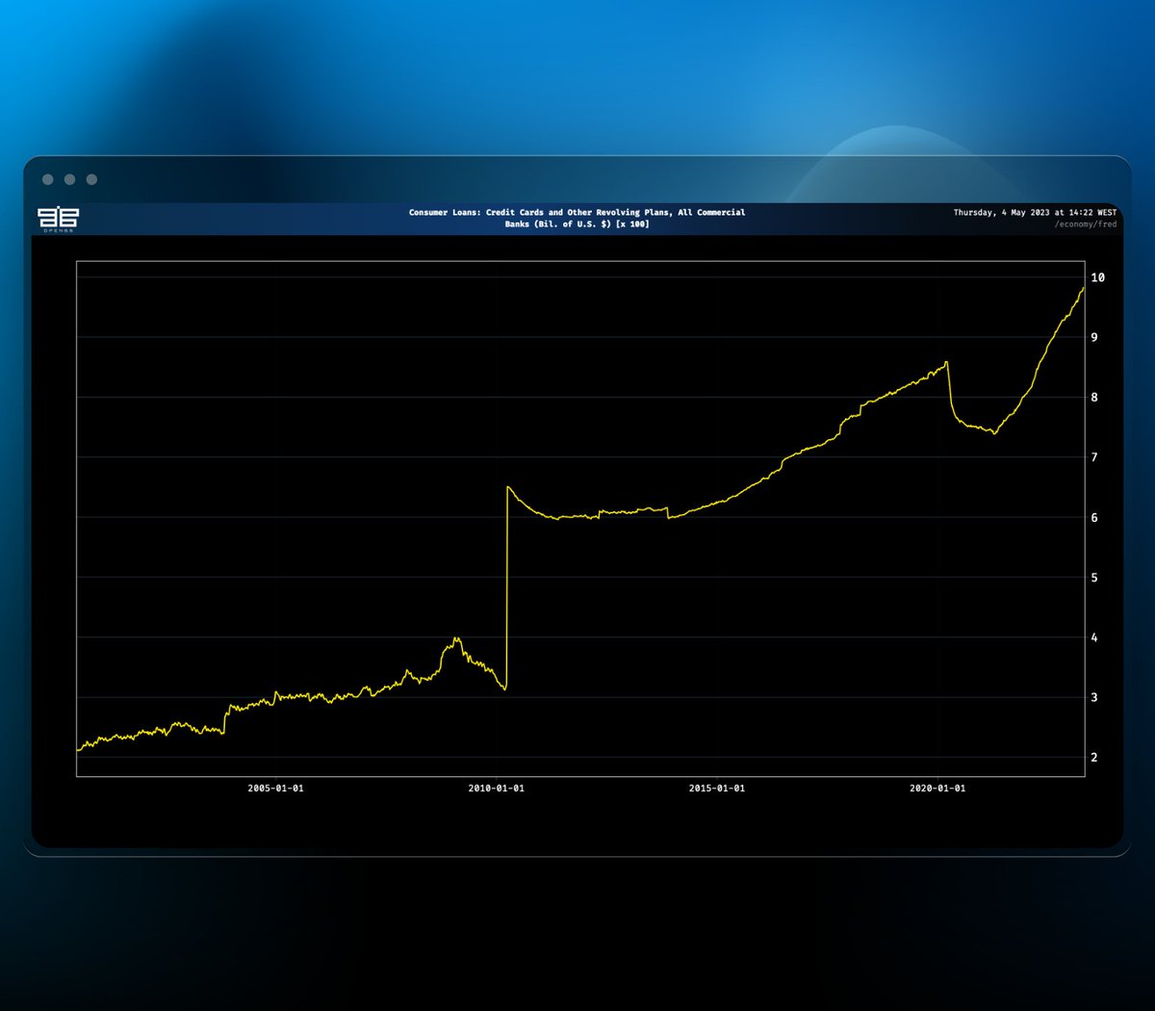This screenshot has width=1155, height=1011.
Task: Click the 2010-01-01 x-axis label
Action: pos(496,789)
